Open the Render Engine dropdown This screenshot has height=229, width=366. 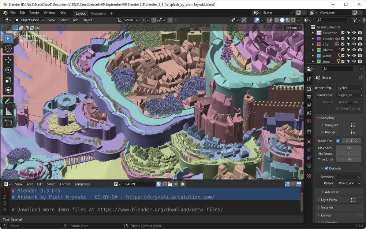[350, 88]
